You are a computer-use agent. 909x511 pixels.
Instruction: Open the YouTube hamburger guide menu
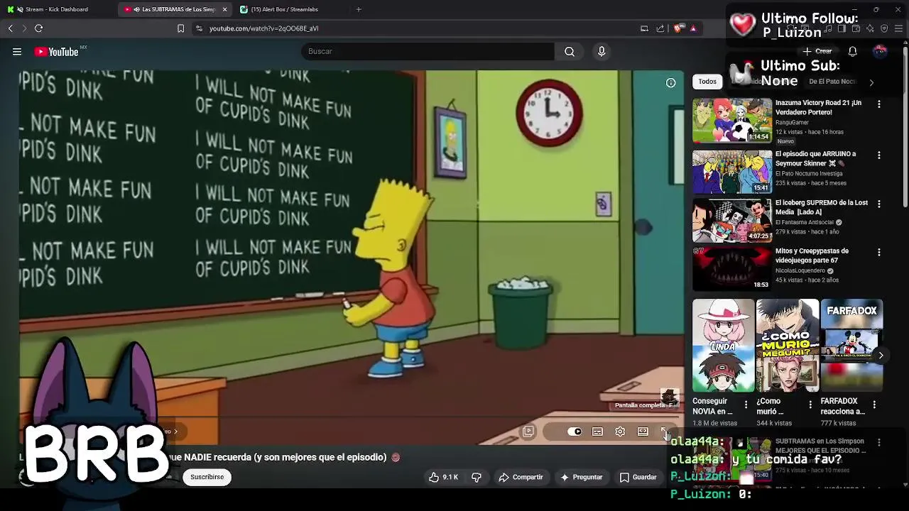coord(17,51)
